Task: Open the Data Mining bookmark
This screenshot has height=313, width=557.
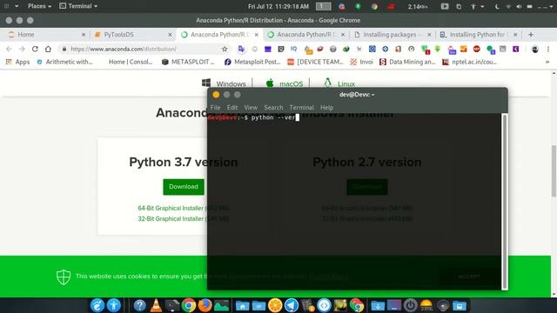Action: (407, 62)
